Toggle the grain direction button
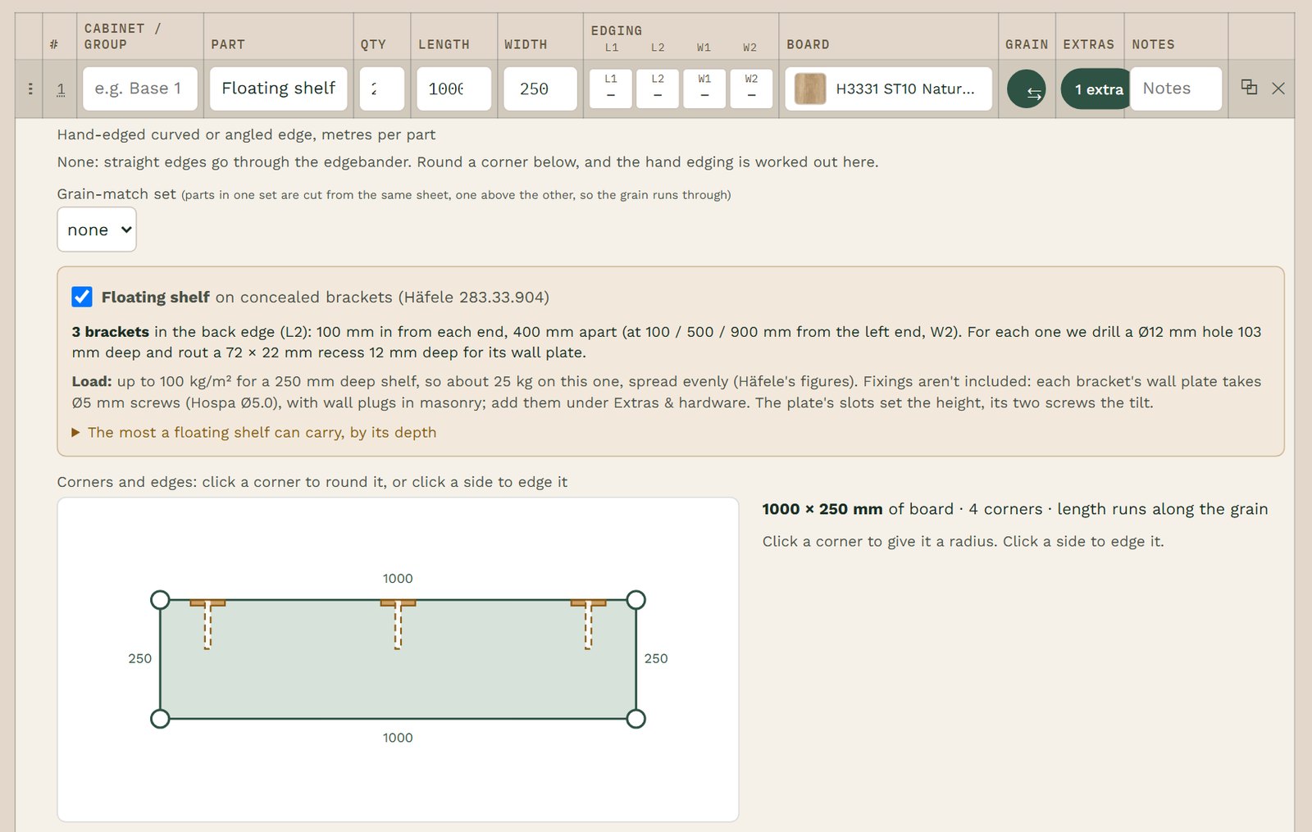This screenshot has width=1312, height=832. tap(1027, 89)
